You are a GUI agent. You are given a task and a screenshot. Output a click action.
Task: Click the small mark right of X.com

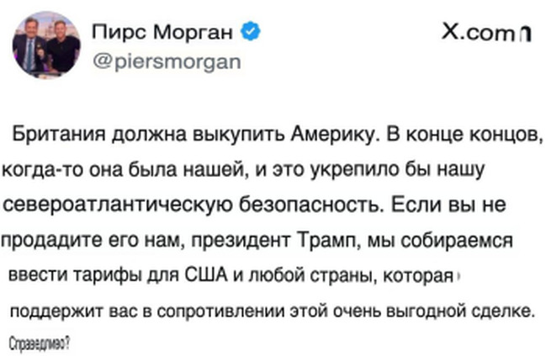(523, 35)
